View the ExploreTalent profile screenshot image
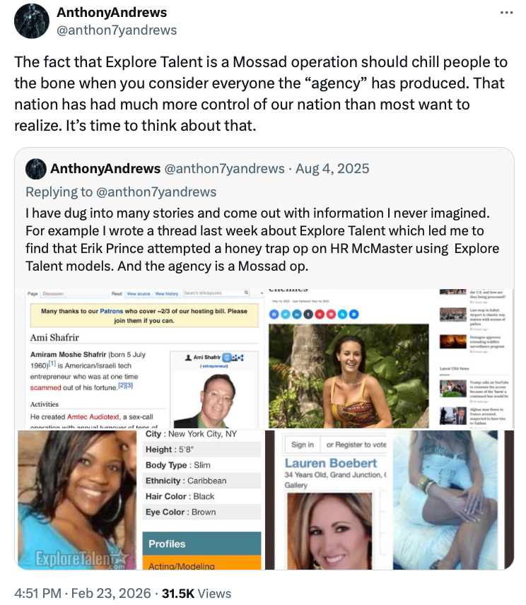Screen dimensions: 526x605 (x=140, y=499)
